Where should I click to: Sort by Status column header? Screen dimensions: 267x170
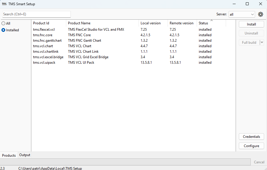click(x=203, y=23)
